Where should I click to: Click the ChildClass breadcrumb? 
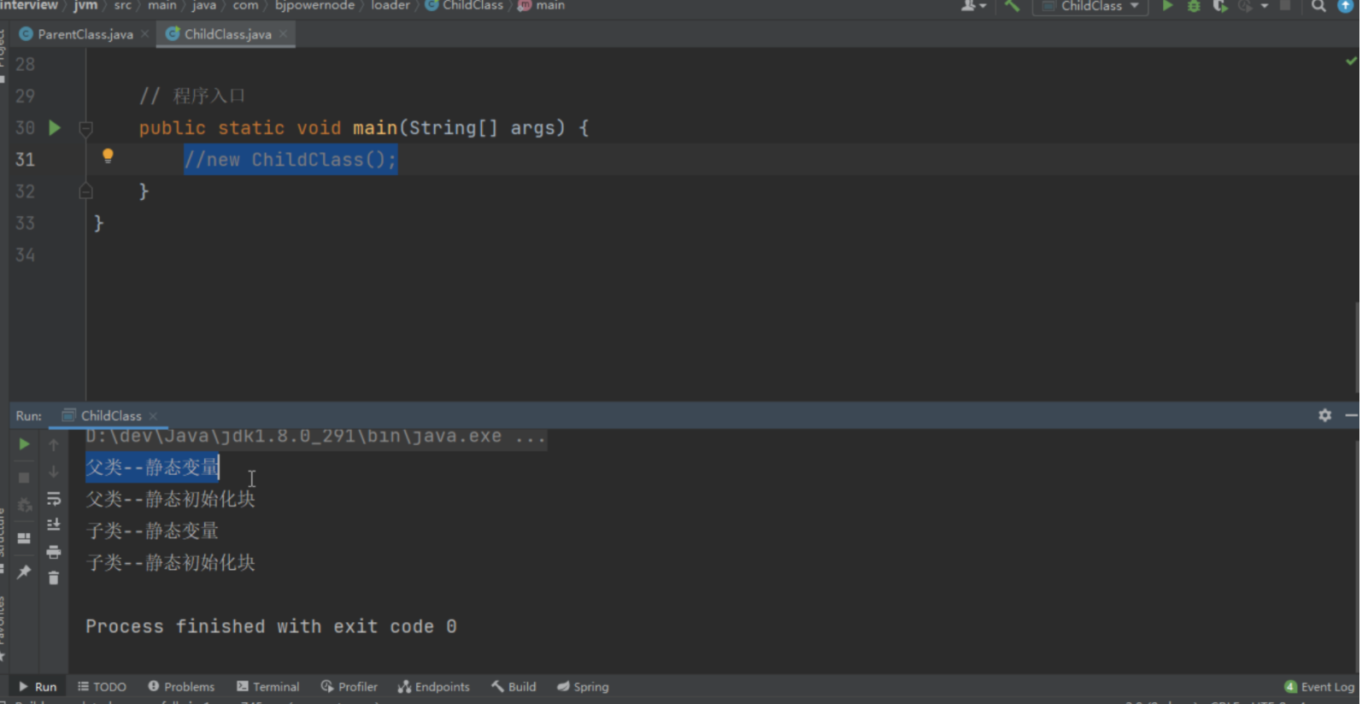(464, 5)
